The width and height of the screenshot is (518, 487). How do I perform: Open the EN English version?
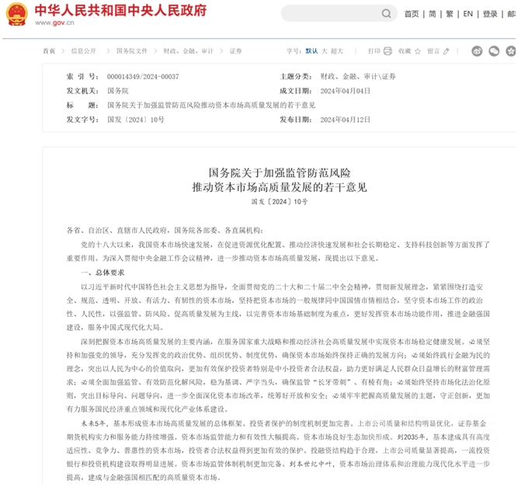click(468, 14)
